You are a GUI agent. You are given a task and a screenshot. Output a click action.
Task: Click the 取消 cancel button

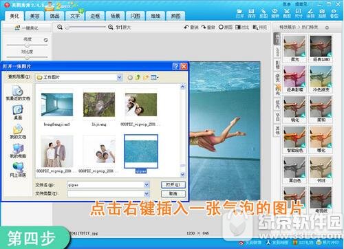pyautogui.click(x=173, y=194)
